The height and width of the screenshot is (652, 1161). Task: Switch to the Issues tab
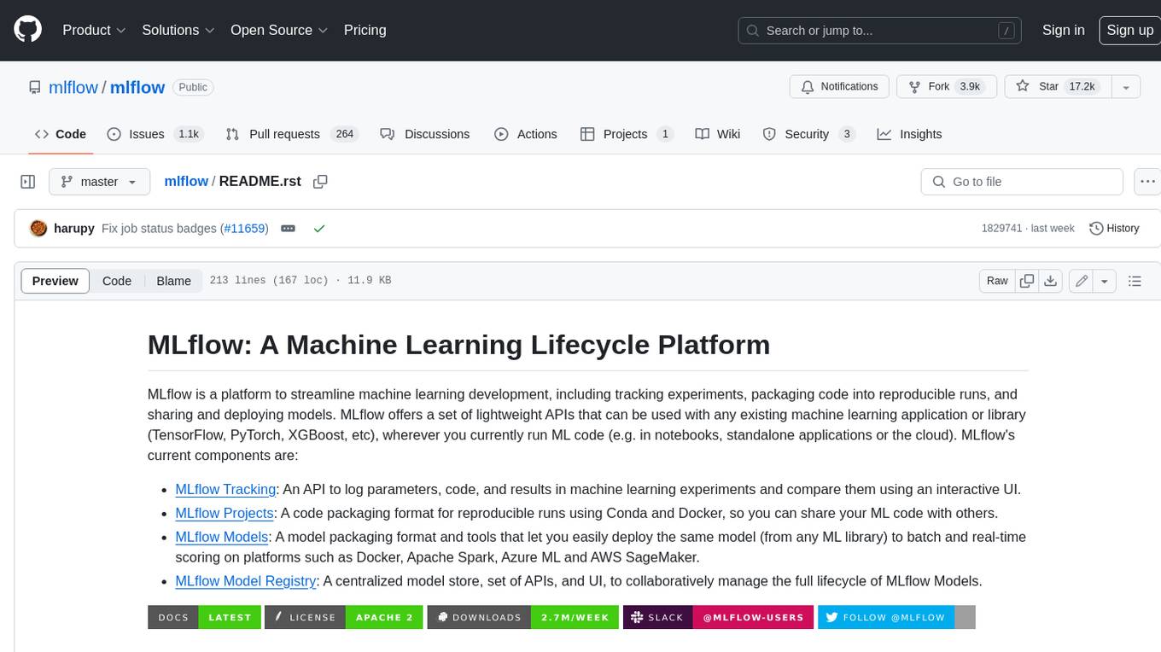pyautogui.click(x=154, y=134)
